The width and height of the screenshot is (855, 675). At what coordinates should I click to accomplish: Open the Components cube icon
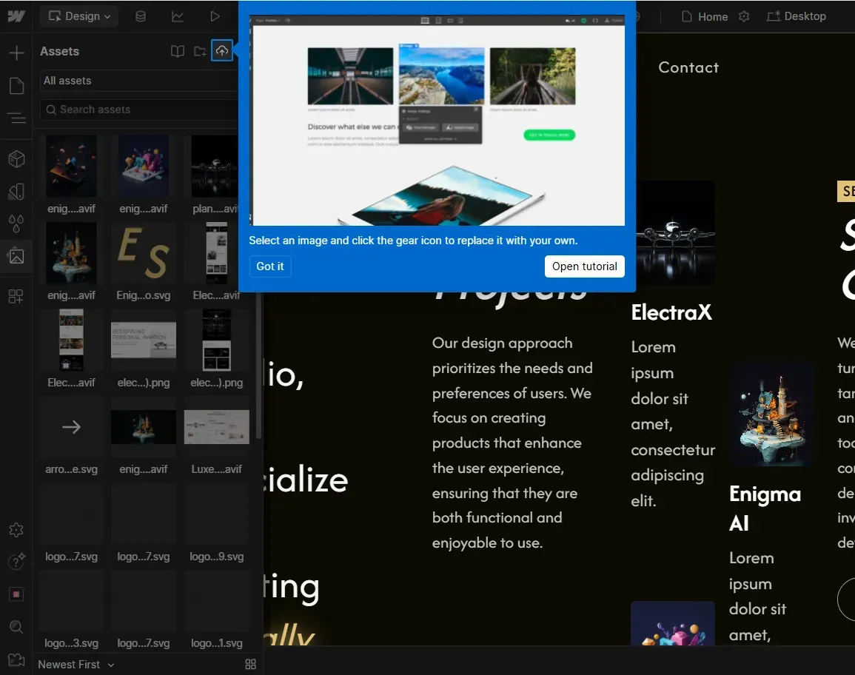16,159
